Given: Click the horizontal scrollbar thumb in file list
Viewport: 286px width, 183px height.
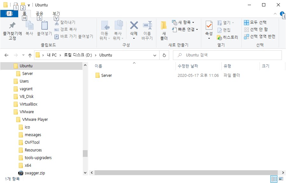Looking at the screenshot, I should [x=186, y=172].
